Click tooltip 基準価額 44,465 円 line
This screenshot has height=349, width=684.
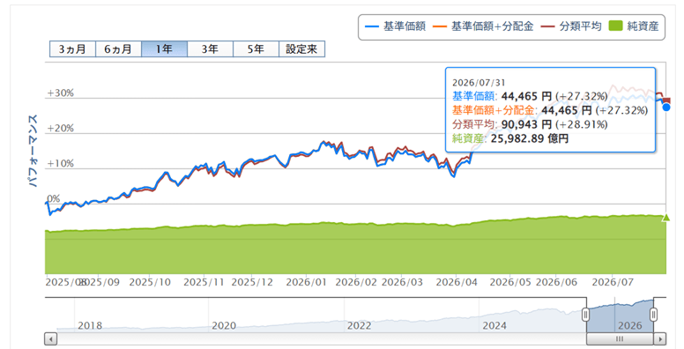530,96
